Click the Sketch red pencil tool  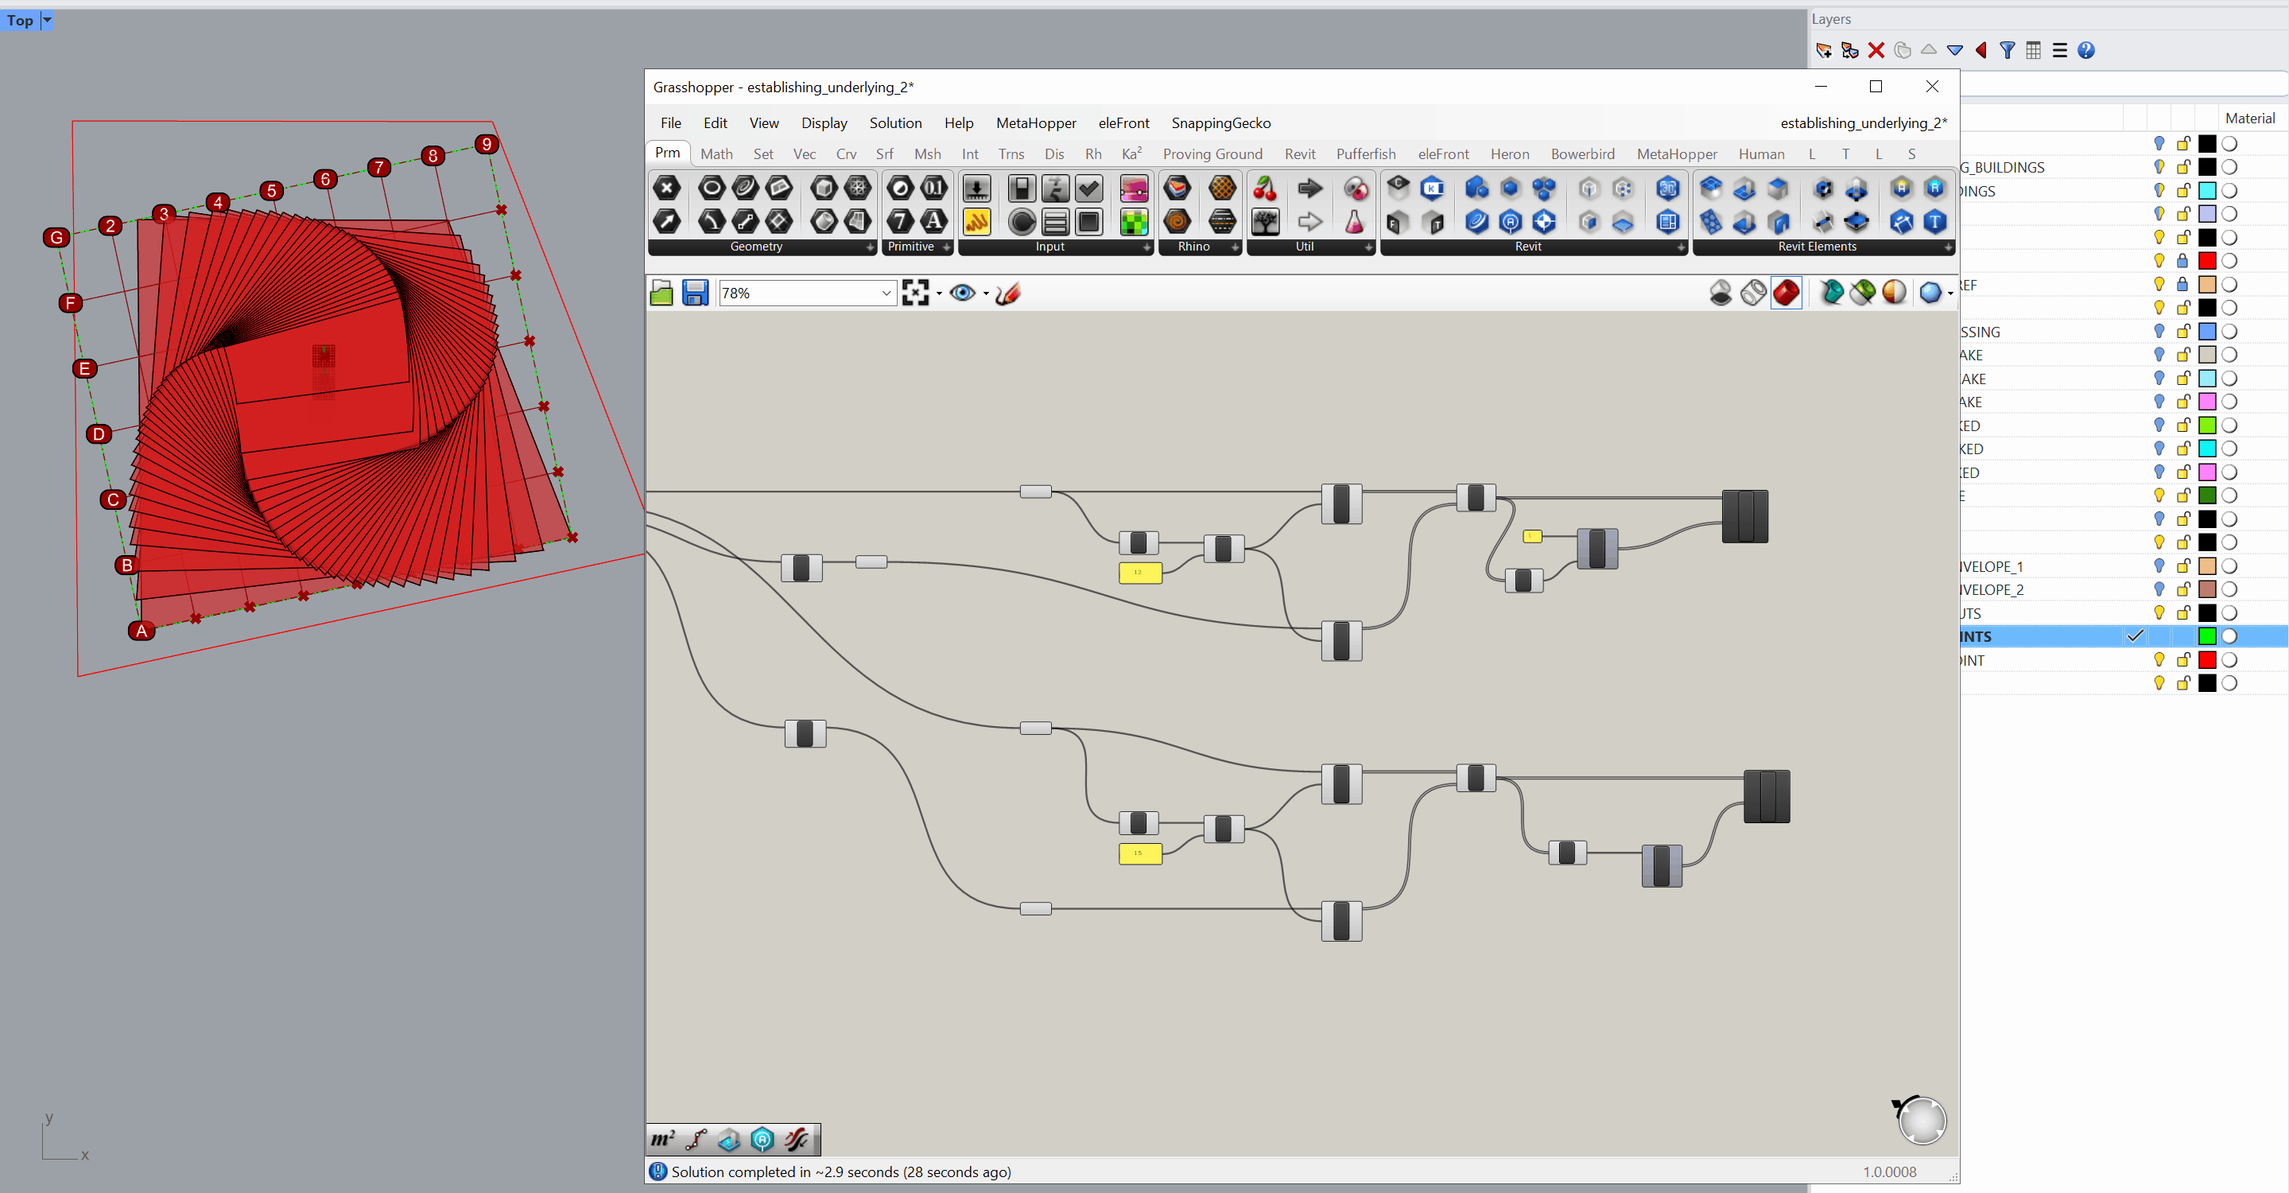1007,293
